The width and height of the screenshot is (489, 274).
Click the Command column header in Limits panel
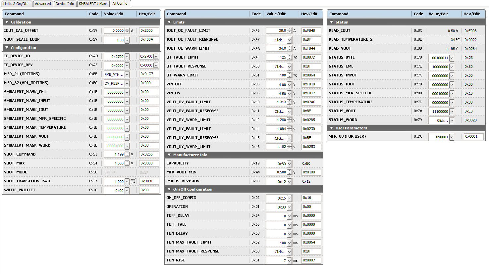[207, 14]
